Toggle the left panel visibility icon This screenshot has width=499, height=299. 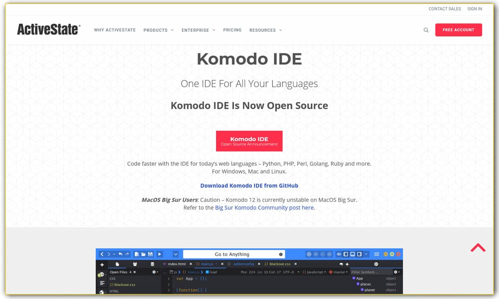pyautogui.click(x=346, y=253)
